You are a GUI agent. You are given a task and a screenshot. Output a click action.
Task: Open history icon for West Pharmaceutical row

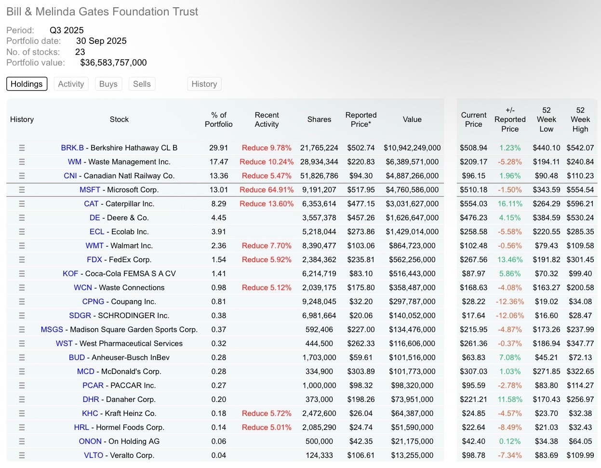(x=22, y=344)
